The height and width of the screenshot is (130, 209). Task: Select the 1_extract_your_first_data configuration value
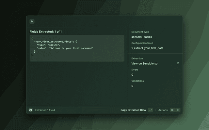point(147,48)
